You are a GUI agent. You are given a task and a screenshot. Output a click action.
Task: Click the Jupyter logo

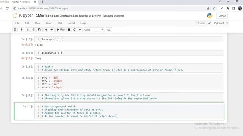23,15
